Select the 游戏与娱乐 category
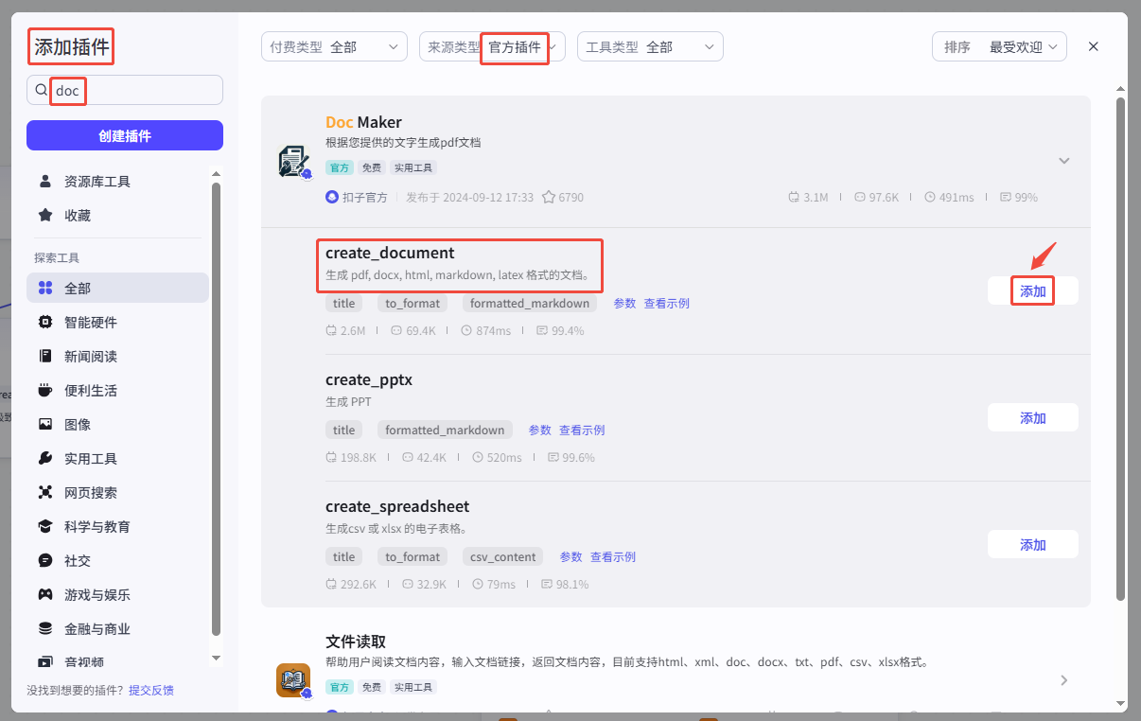The image size is (1141, 721). [x=97, y=595]
